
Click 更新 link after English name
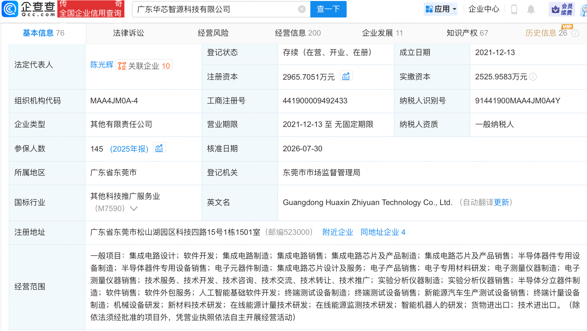point(501,202)
